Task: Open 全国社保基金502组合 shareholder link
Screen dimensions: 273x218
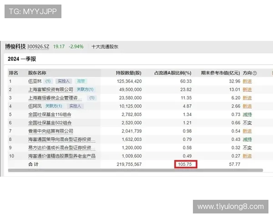Action: pos(50,123)
